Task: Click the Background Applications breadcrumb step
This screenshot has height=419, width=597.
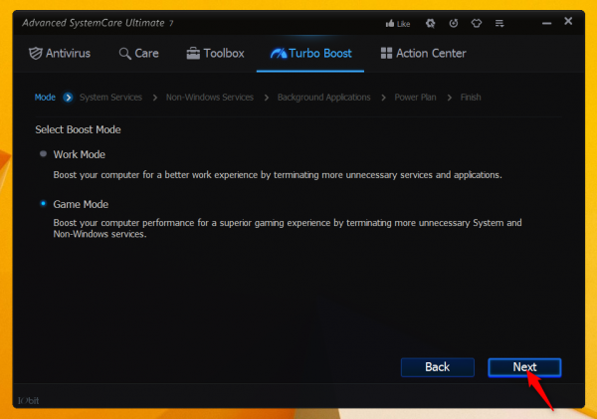Action: coord(324,98)
